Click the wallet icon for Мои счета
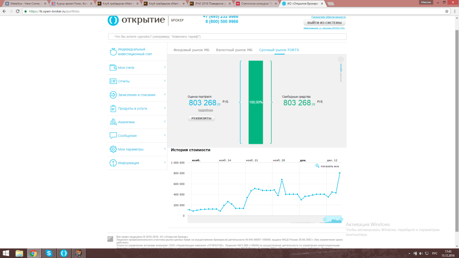The width and height of the screenshot is (459, 258). coord(113,68)
